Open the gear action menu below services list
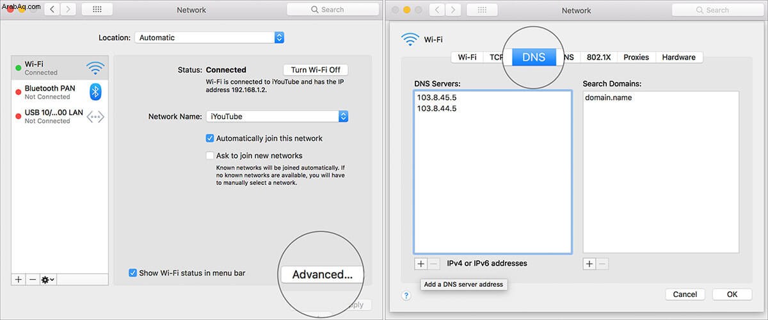The height and width of the screenshot is (320, 768). 48,280
